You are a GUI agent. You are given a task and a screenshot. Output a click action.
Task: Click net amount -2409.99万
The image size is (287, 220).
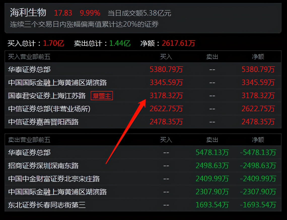pyautogui.click(x=258, y=179)
